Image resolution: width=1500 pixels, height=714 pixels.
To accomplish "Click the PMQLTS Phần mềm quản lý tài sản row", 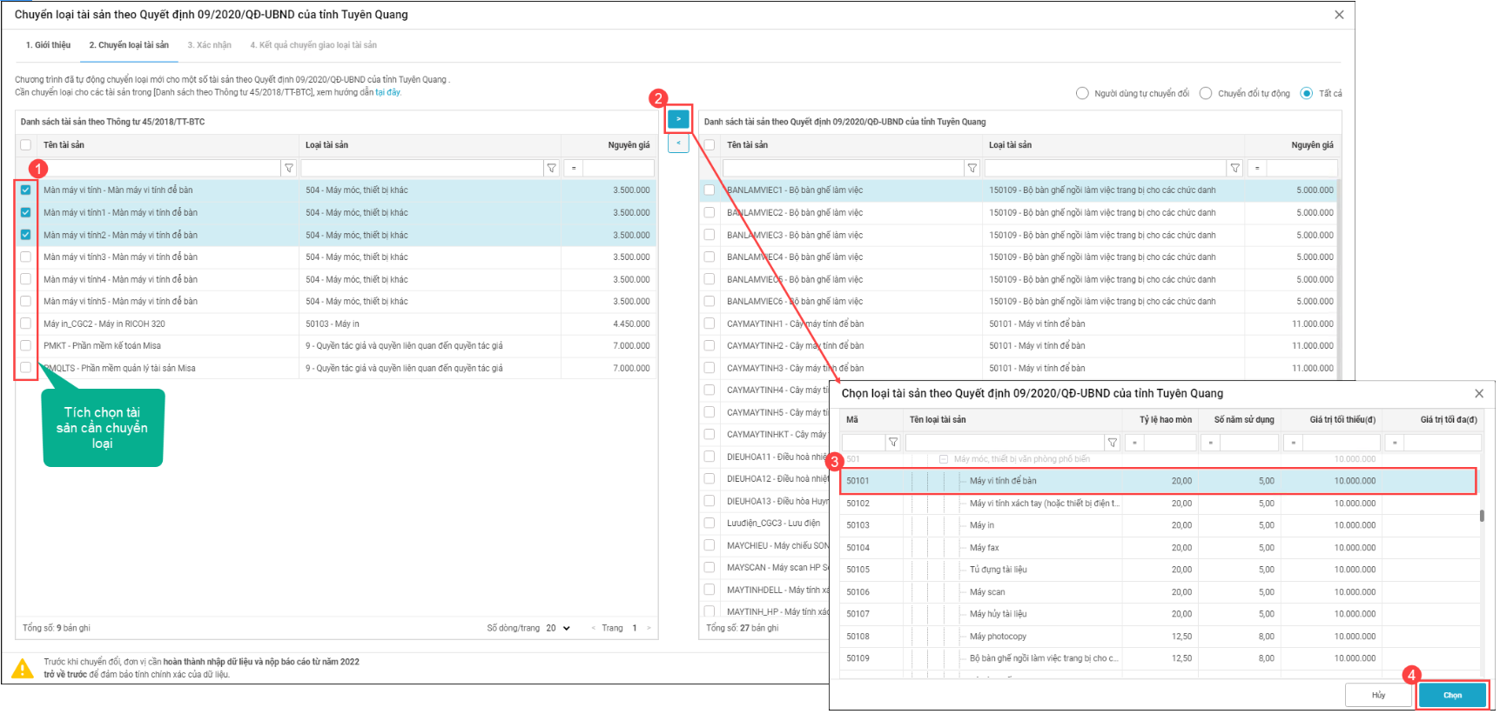I will coord(336,368).
